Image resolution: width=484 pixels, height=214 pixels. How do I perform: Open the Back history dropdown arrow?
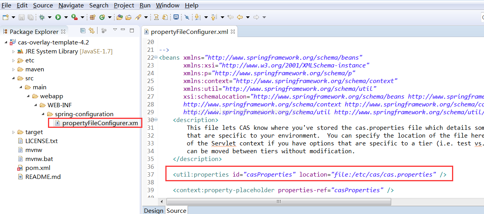pyautogui.click(x=248, y=17)
